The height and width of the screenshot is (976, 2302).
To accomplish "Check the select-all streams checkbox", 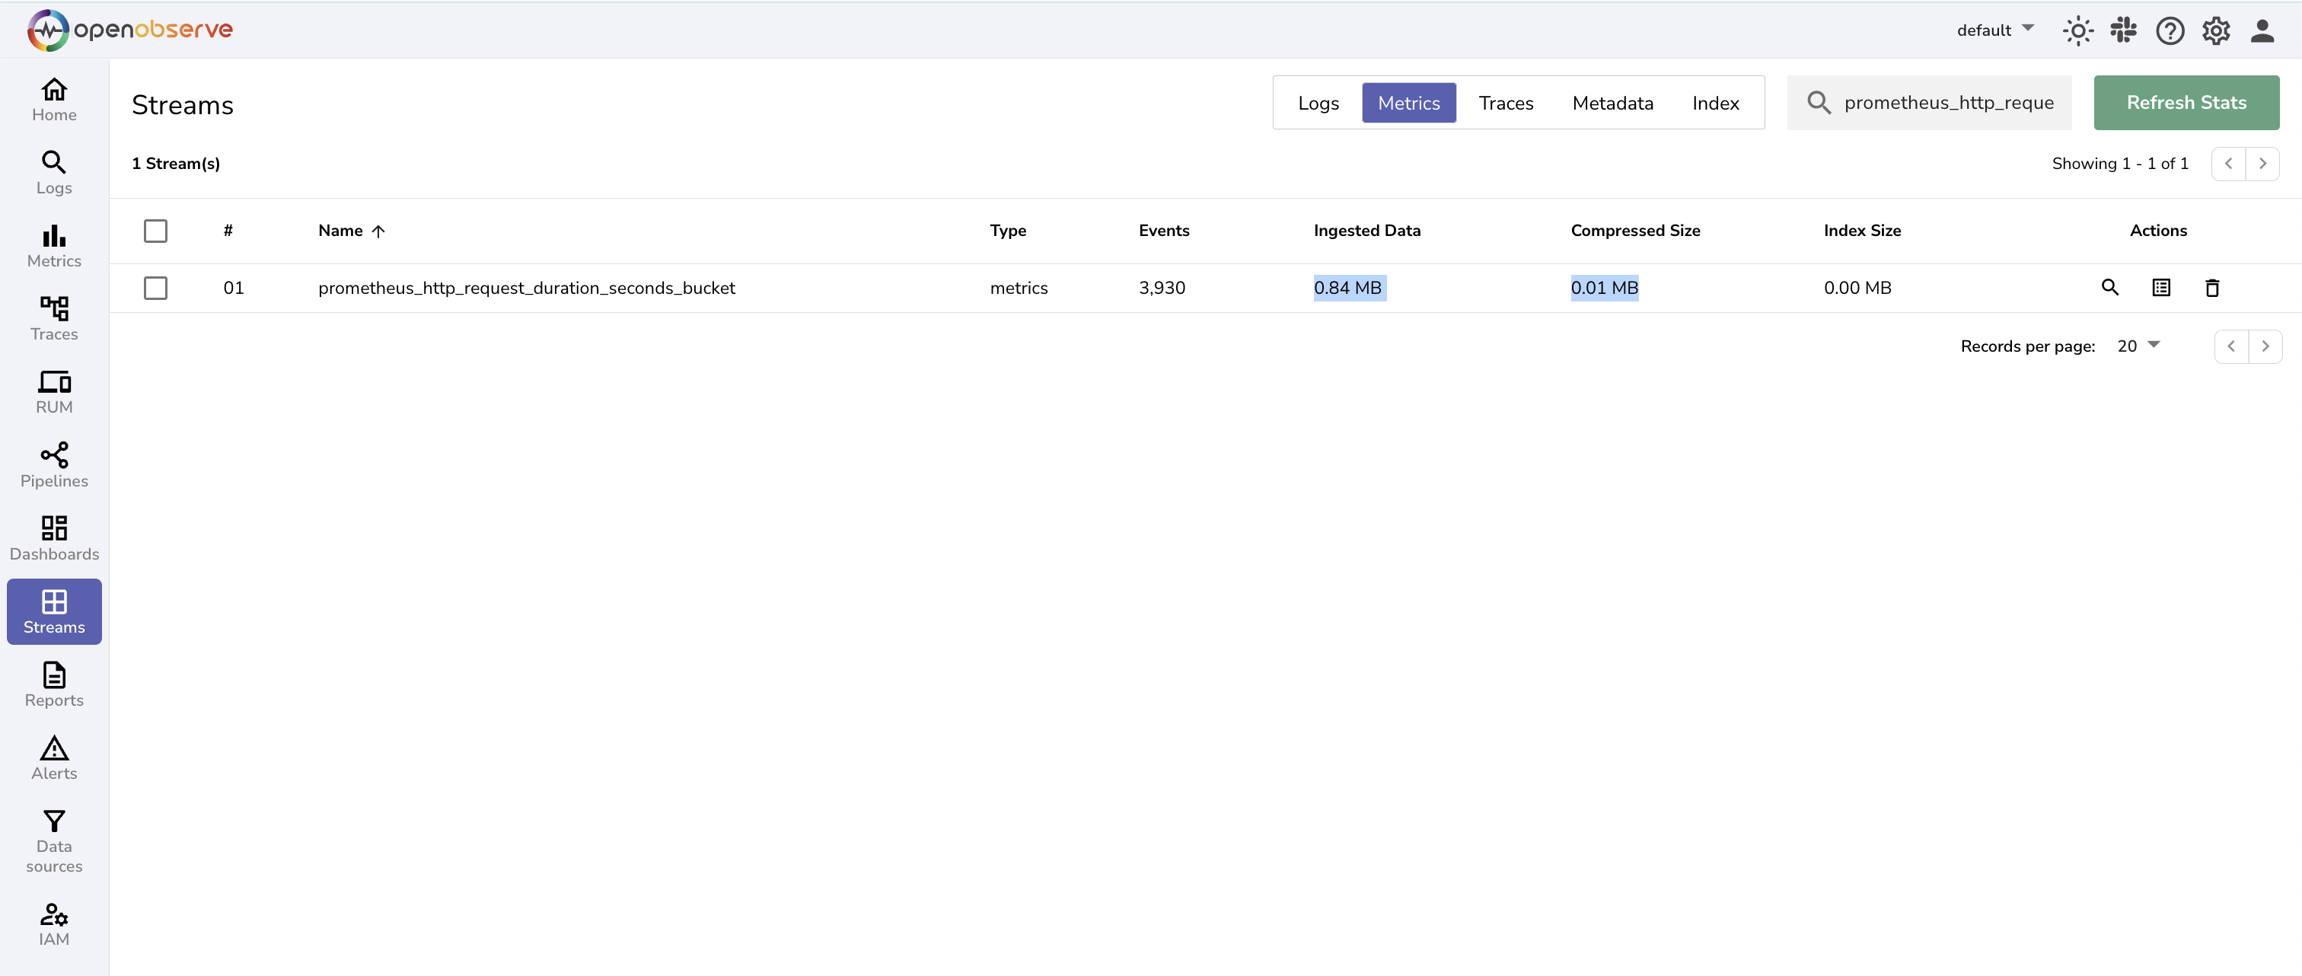I will [155, 231].
